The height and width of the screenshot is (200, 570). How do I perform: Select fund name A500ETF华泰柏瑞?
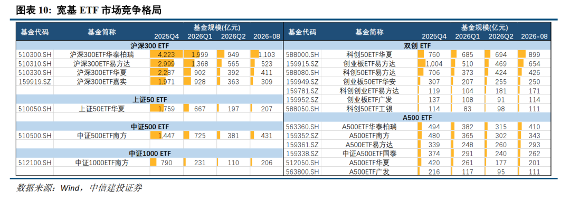pos(369,127)
